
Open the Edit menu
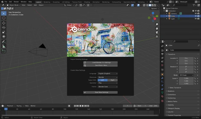click(10, 2)
